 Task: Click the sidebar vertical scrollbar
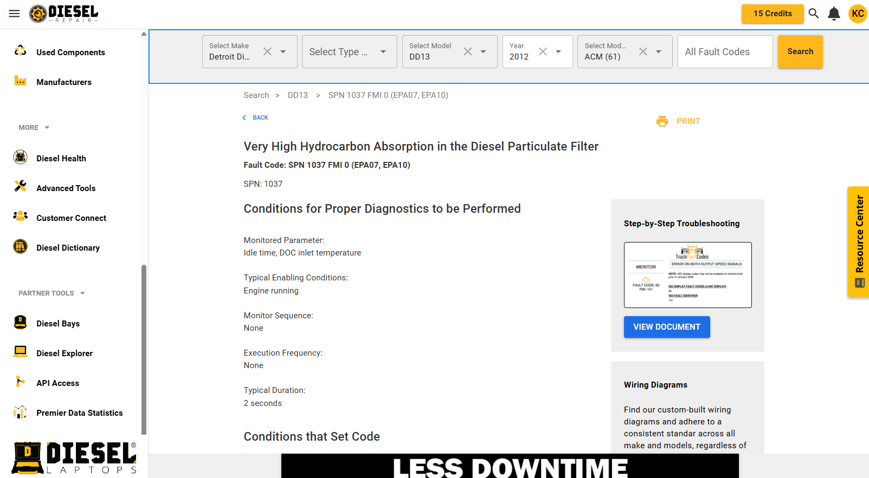[144, 349]
